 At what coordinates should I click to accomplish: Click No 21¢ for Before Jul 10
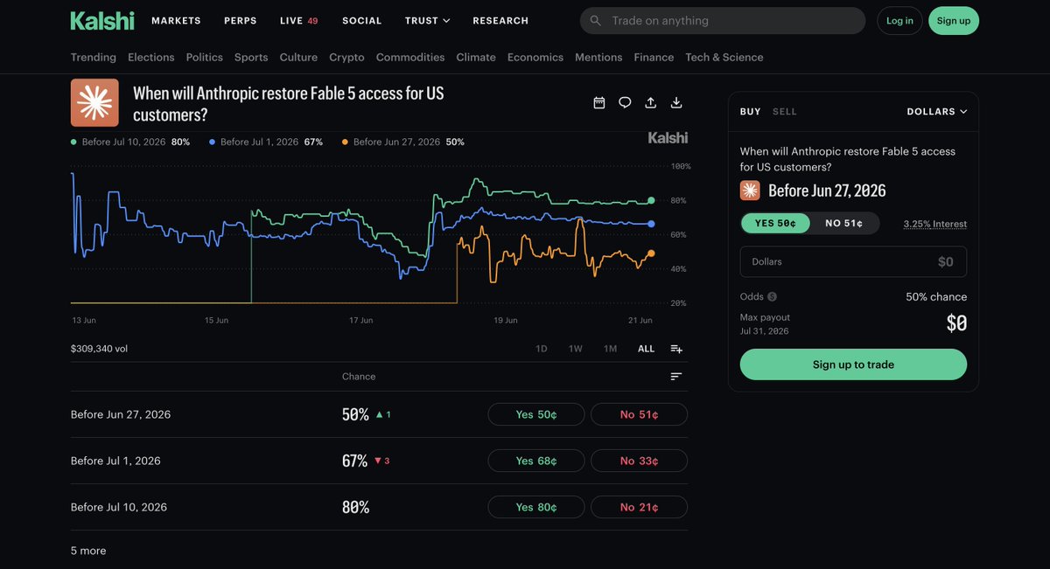pos(639,507)
